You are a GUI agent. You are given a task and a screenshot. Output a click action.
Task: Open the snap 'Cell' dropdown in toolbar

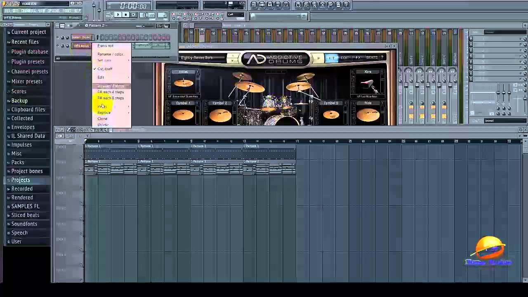point(236,14)
